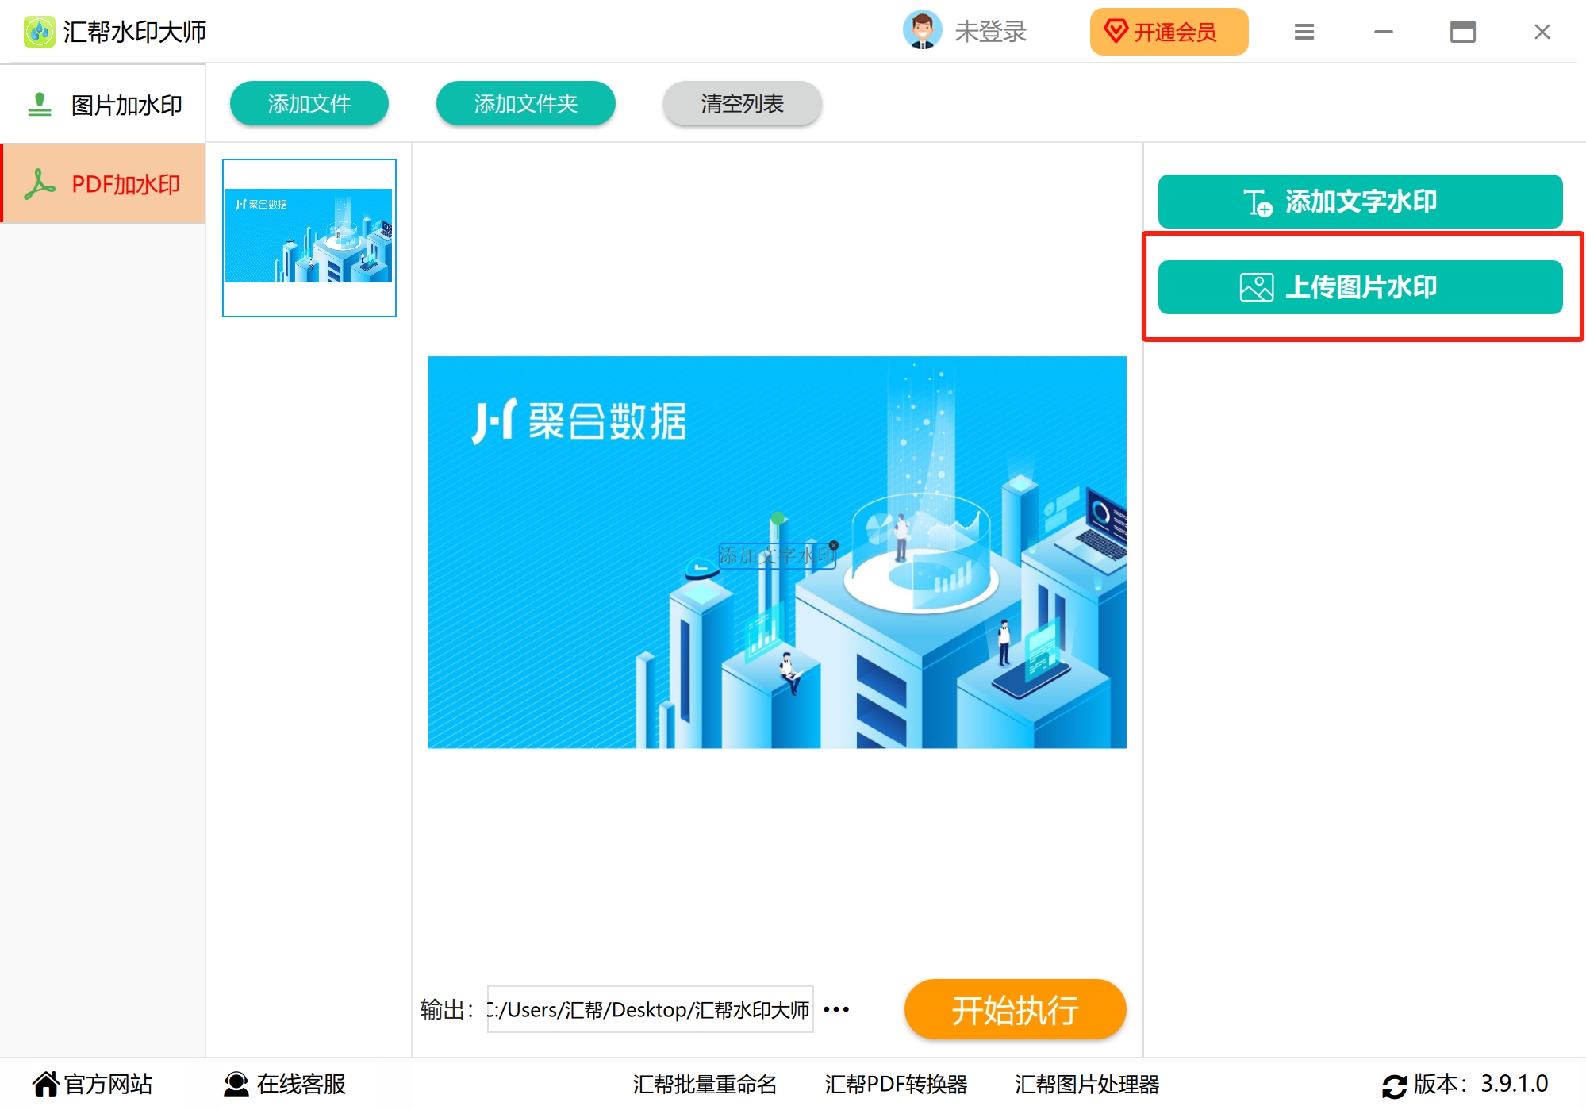The height and width of the screenshot is (1110, 1586).
Task: Open the 在线客服 link
Action: coord(284,1084)
